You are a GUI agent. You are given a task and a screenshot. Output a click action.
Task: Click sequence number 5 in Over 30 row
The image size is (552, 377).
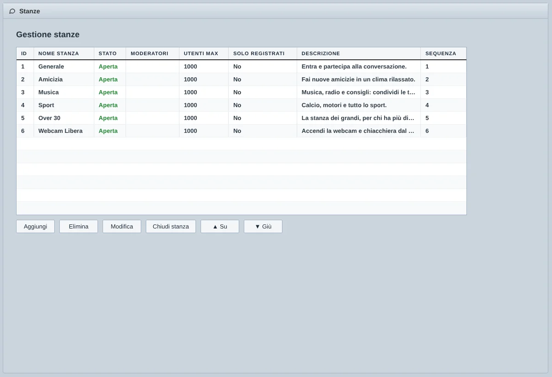pyautogui.click(x=427, y=118)
